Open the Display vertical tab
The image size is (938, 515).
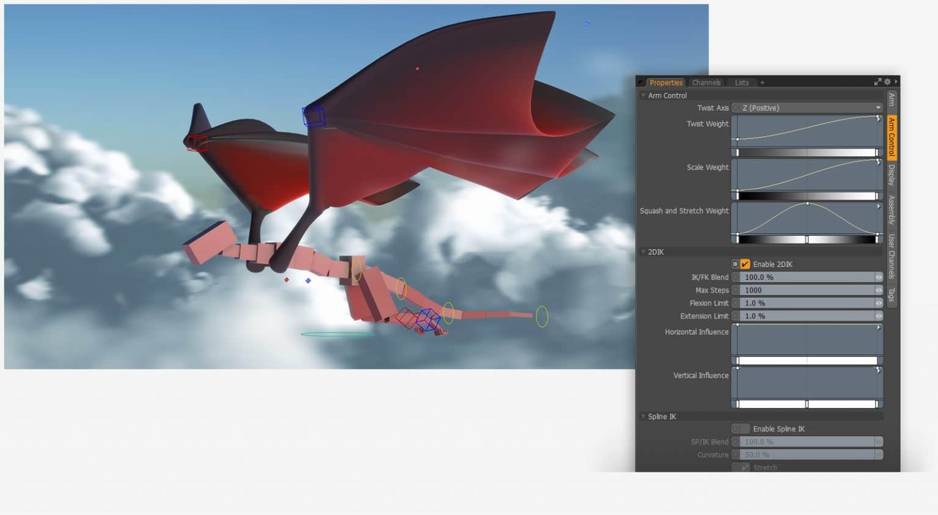click(x=892, y=177)
